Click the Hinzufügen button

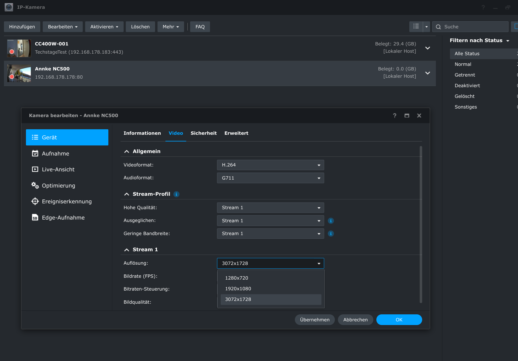22,27
